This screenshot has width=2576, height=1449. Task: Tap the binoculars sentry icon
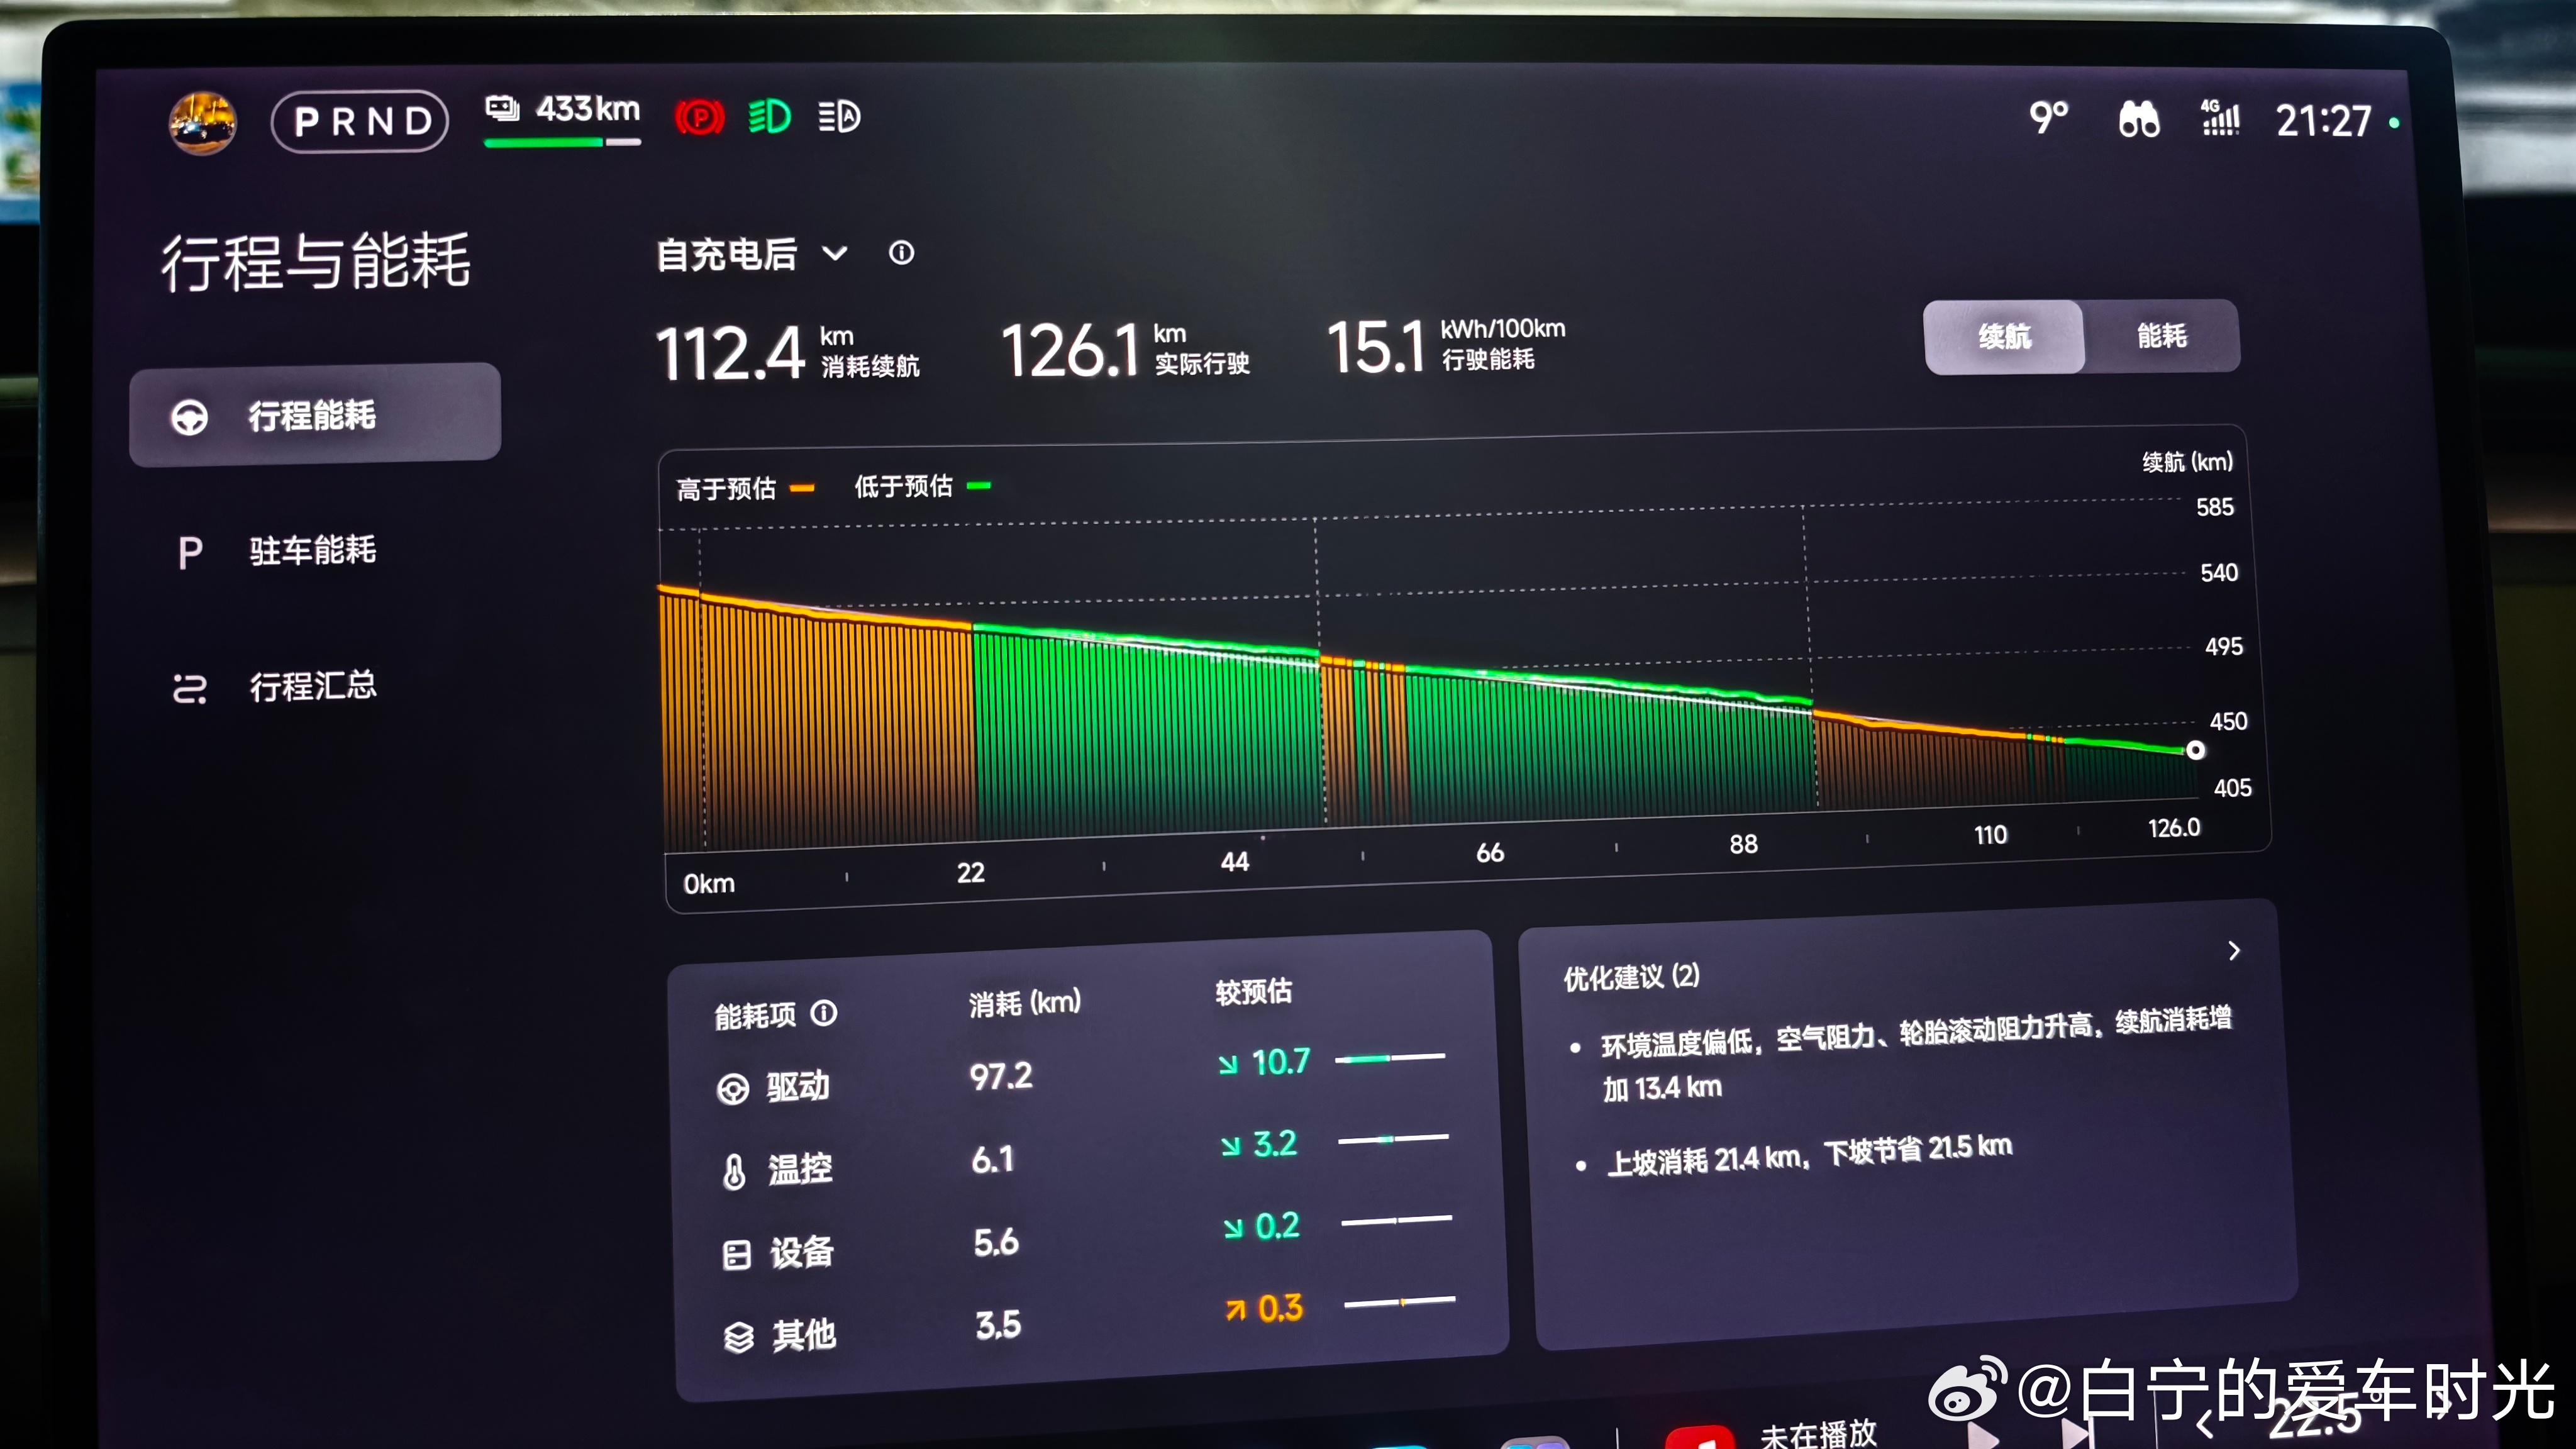pos(2139,120)
